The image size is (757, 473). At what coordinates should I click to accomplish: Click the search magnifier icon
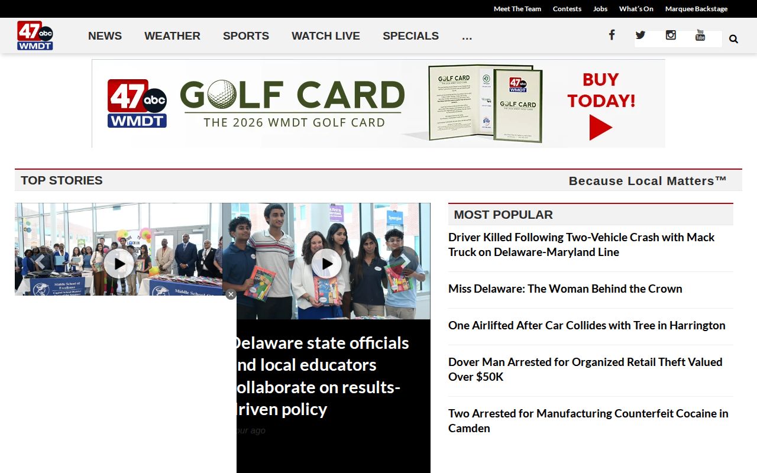(733, 39)
